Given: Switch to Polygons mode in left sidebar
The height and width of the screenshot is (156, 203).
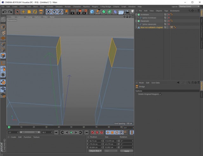Looking at the screenshot, I should [x=3, y=56].
